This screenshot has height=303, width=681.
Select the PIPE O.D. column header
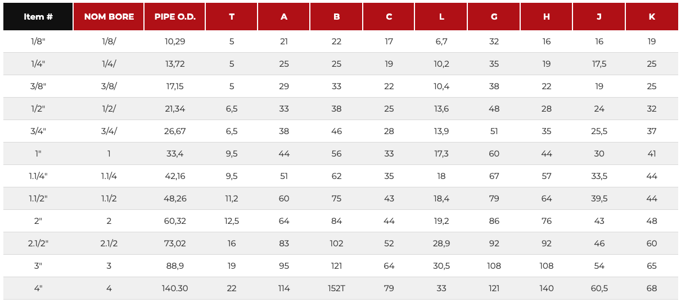click(x=175, y=17)
